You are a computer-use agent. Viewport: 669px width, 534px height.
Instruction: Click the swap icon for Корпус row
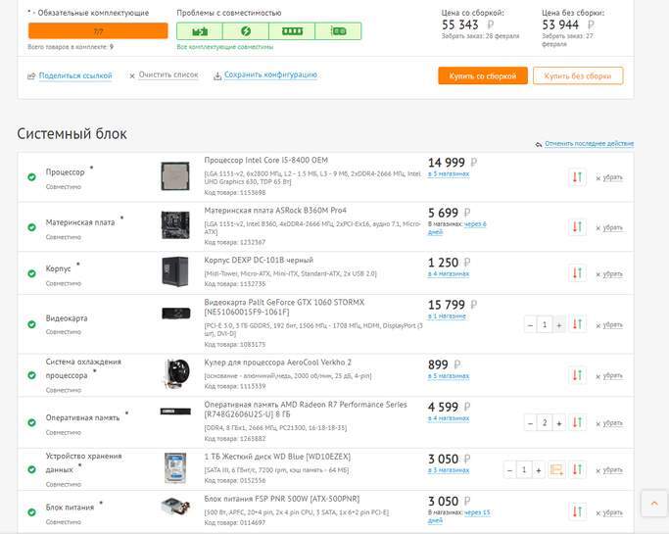(577, 273)
